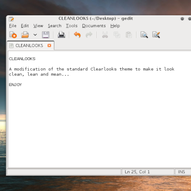Open Find with magnifier icon
The image size is (191, 191).
point(144,35)
